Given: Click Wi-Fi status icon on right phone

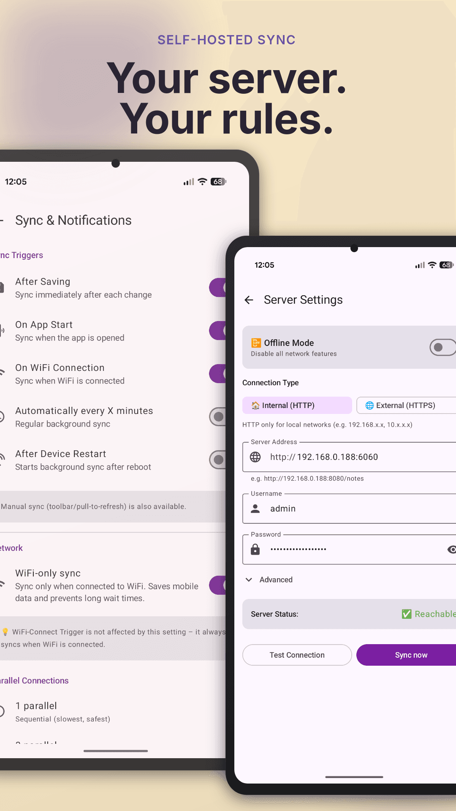Looking at the screenshot, I should [432, 265].
